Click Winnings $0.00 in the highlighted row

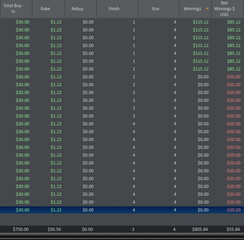coord(203,210)
